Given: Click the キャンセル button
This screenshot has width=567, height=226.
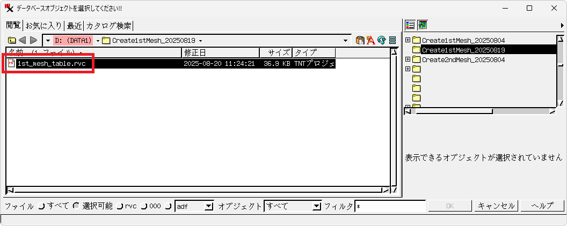Looking at the screenshot, I should pos(496,206).
